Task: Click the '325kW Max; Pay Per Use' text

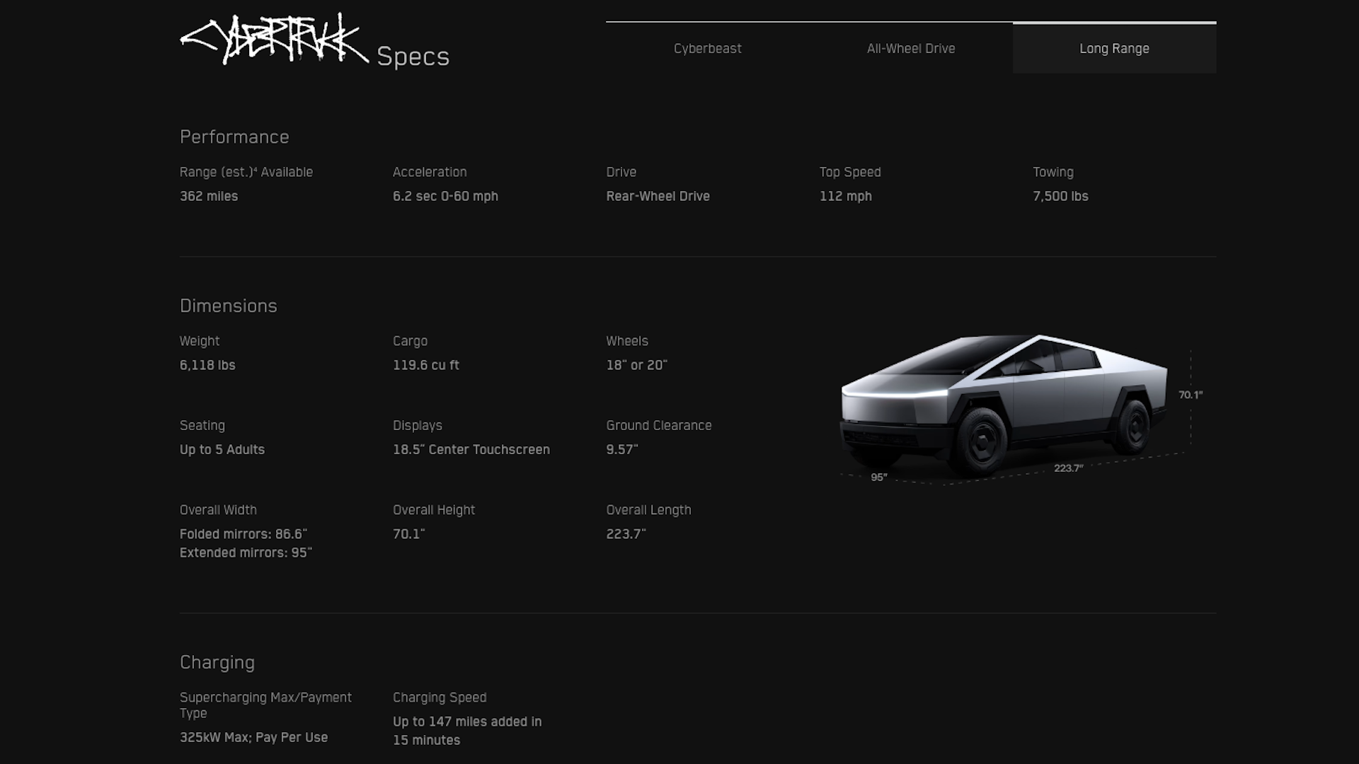Action: (x=253, y=737)
